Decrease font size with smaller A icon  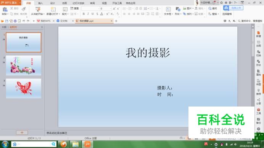pos(118,9)
